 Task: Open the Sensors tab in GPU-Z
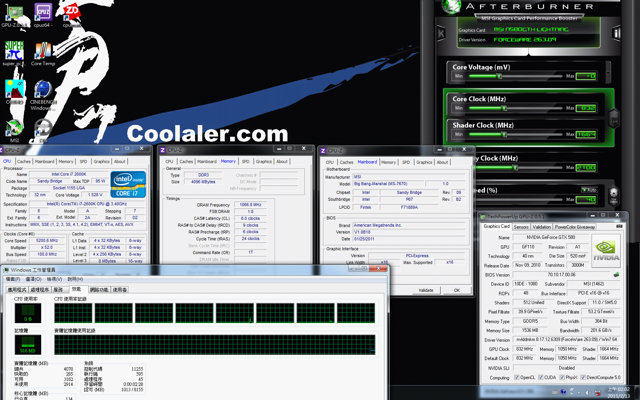coord(521,227)
